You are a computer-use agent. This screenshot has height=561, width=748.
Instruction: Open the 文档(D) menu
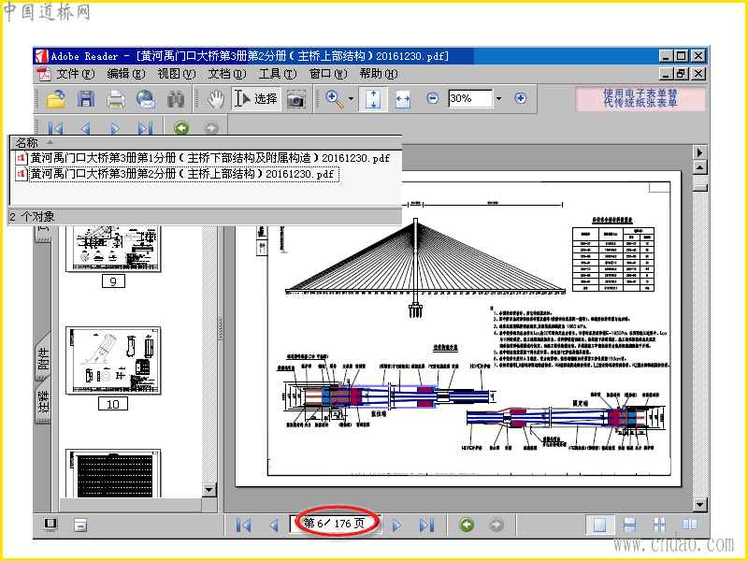tap(227, 74)
